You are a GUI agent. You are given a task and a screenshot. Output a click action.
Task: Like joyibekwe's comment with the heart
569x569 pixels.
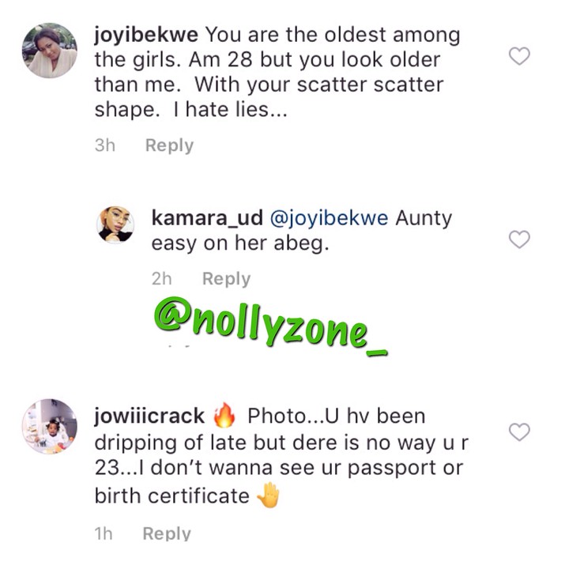[518, 56]
